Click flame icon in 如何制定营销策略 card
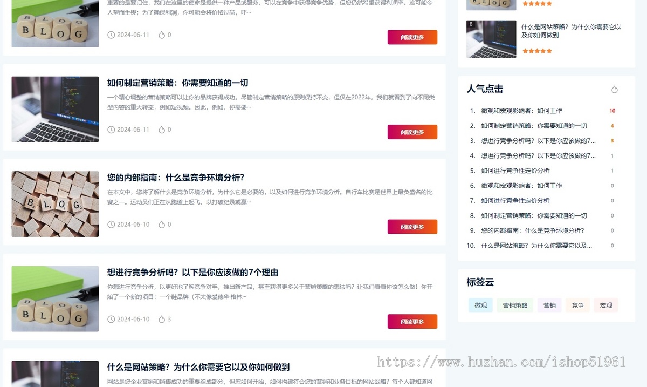Image resolution: width=647 pixels, height=387 pixels. 161,130
